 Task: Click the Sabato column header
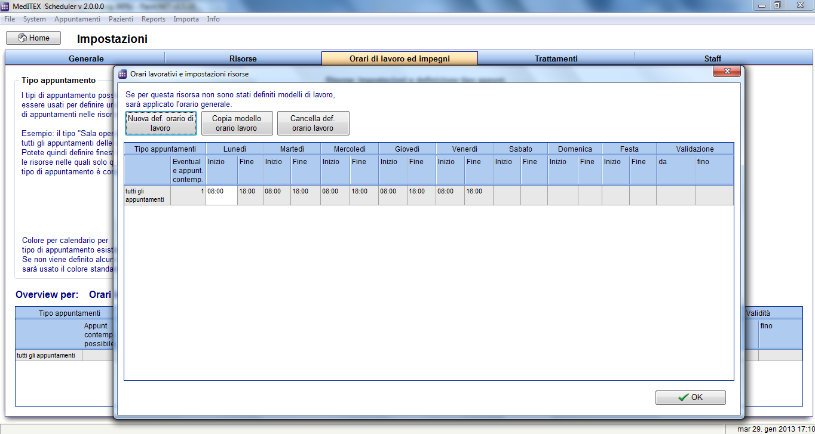pyautogui.click(x=520, y=149)
